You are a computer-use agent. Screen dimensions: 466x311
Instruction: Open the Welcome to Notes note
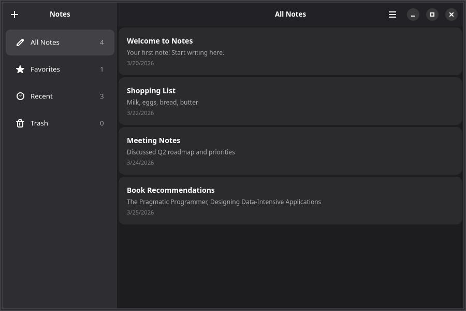point(290,51)
